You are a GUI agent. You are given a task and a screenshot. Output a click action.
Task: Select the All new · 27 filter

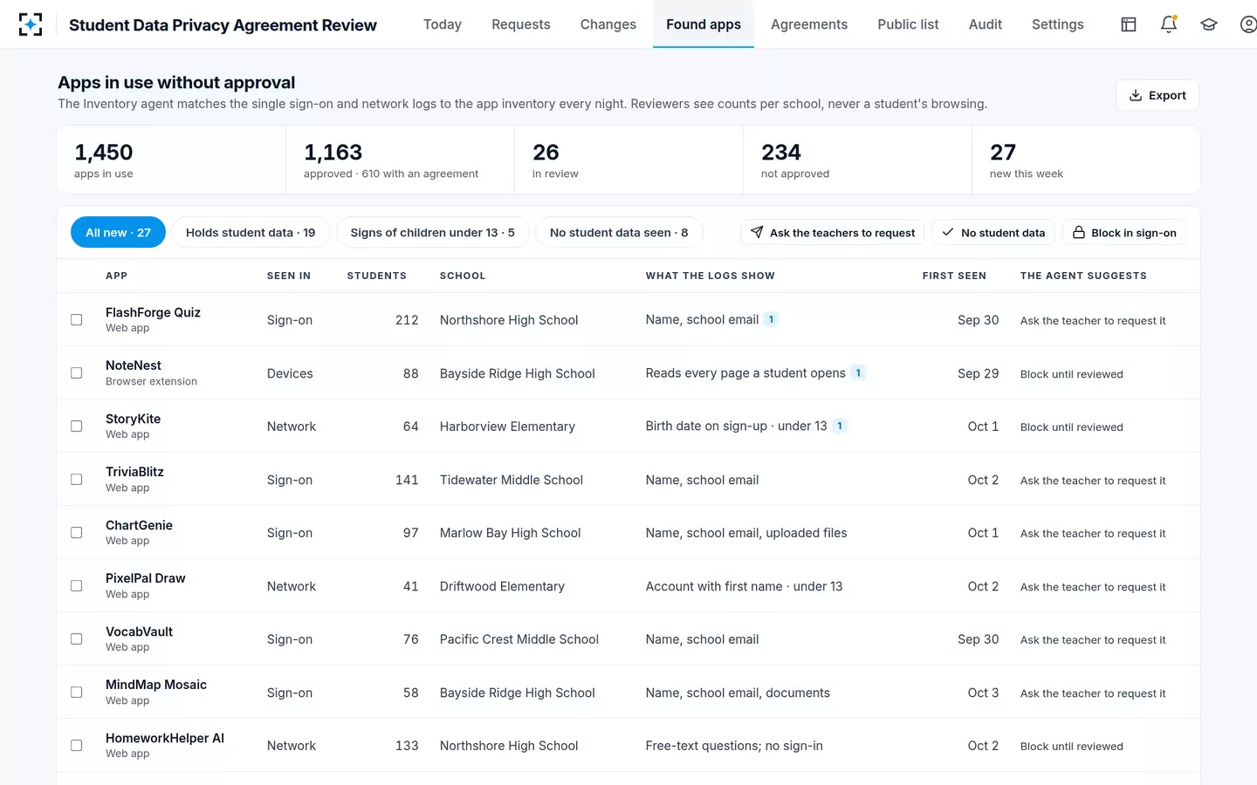tap(118, 233)
